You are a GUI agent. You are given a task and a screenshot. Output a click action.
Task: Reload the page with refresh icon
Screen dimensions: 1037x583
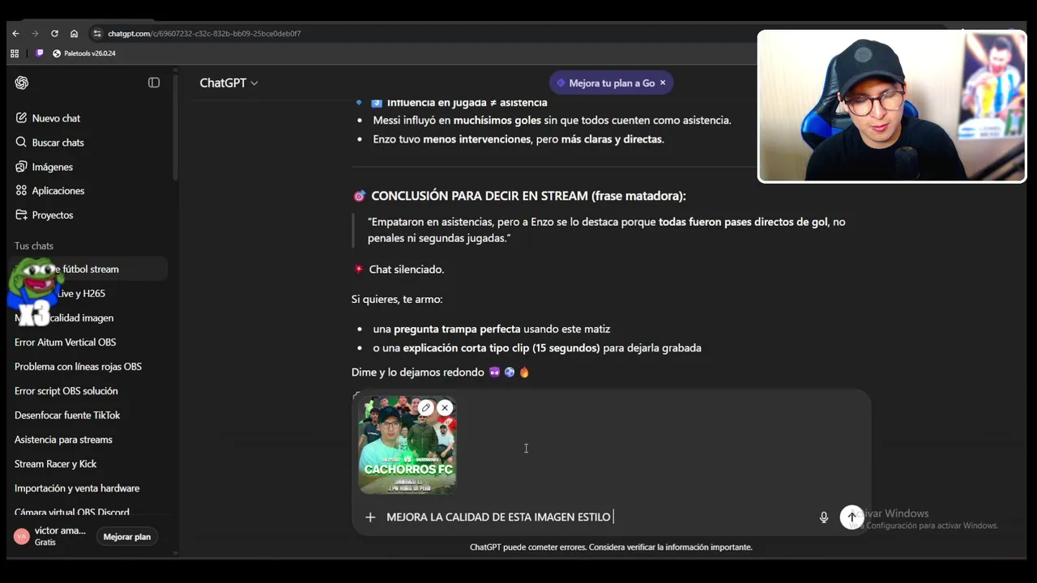point(54,33)
